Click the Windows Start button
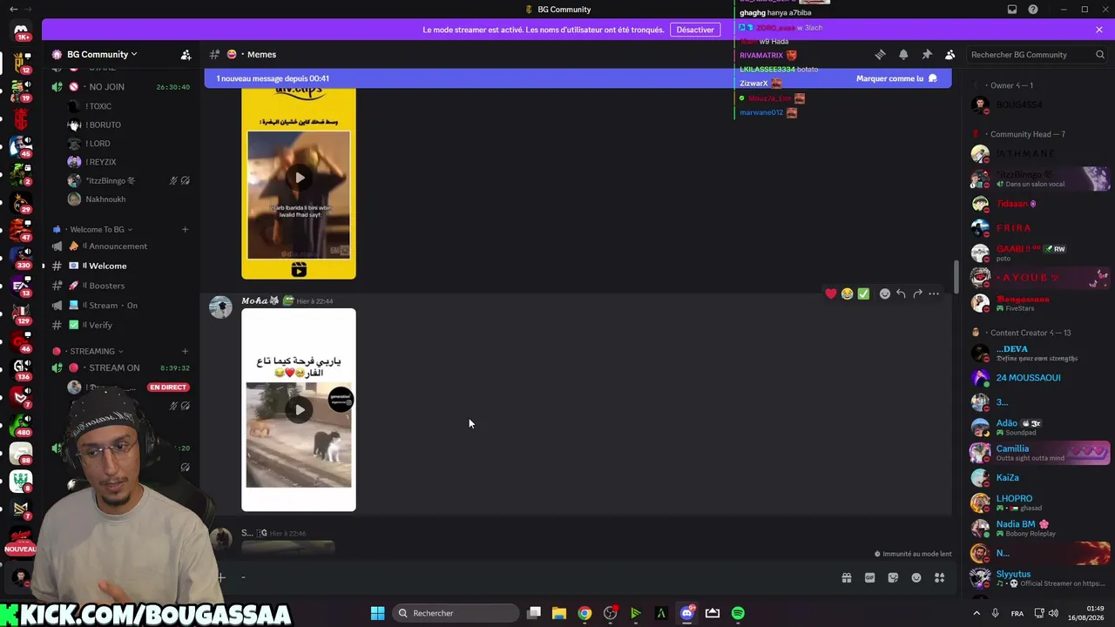The image size is (1115, 627). 377,613
